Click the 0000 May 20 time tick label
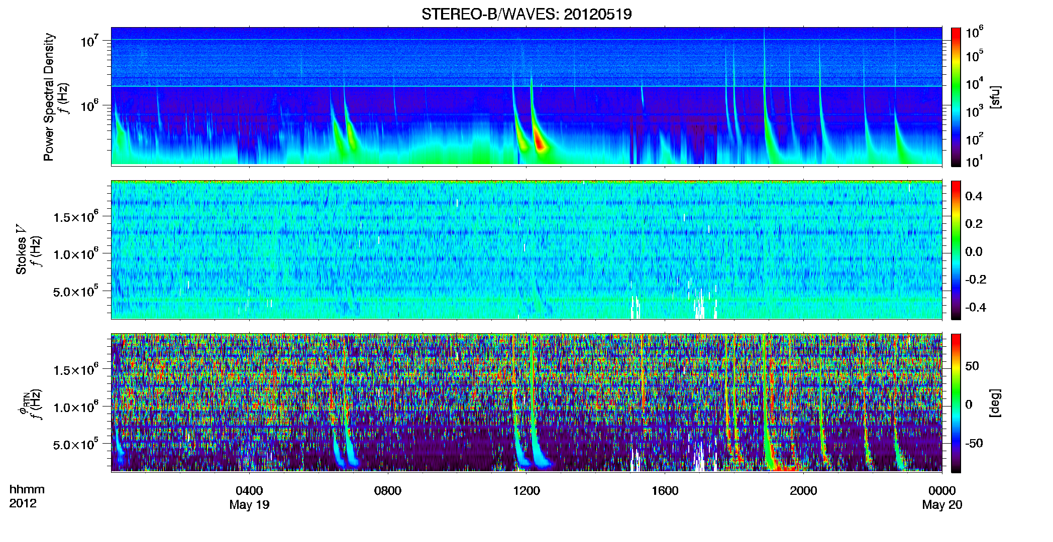The image size is (1053, 542). pyautogui.click(x=942, y=497)
